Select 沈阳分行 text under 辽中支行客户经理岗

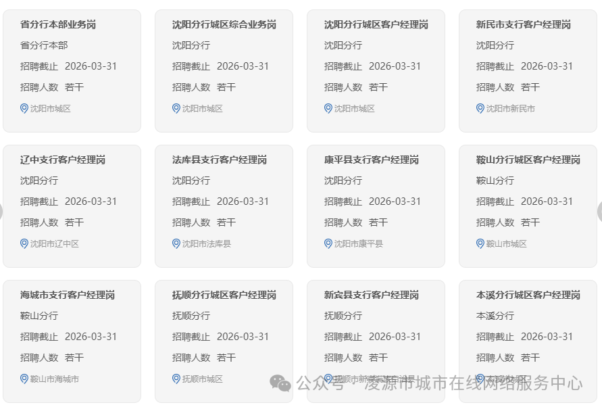(39, 181)
